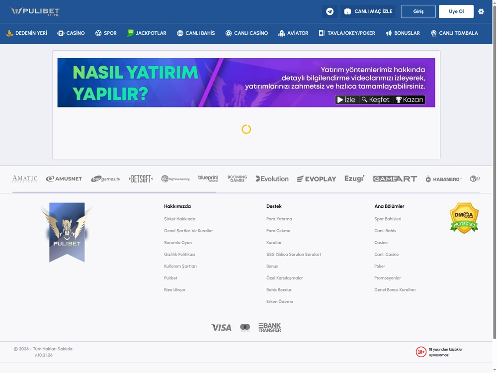Click the Amatic provider logo
Screen dimensions: 497x373
click(25, 179)
